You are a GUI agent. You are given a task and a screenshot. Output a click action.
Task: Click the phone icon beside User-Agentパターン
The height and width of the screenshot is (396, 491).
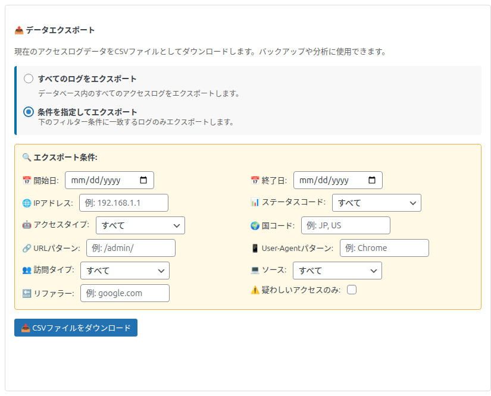point(255,248)
